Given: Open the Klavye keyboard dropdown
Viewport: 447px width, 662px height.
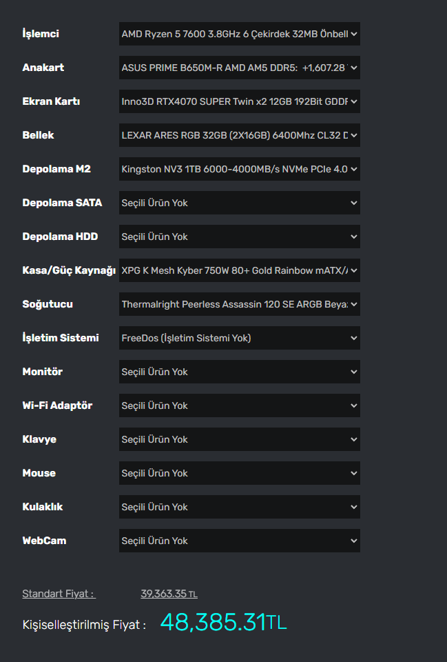Looking at the screenshot, I should (239, 439).
